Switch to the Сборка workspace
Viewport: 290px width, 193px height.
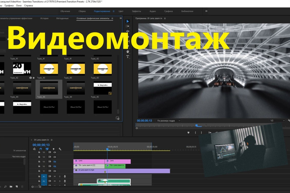(82, 11)
